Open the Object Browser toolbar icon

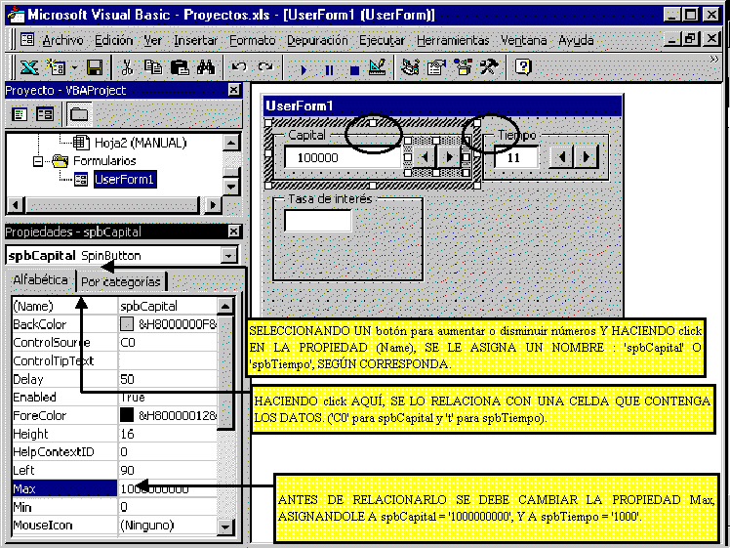point(463,68)
